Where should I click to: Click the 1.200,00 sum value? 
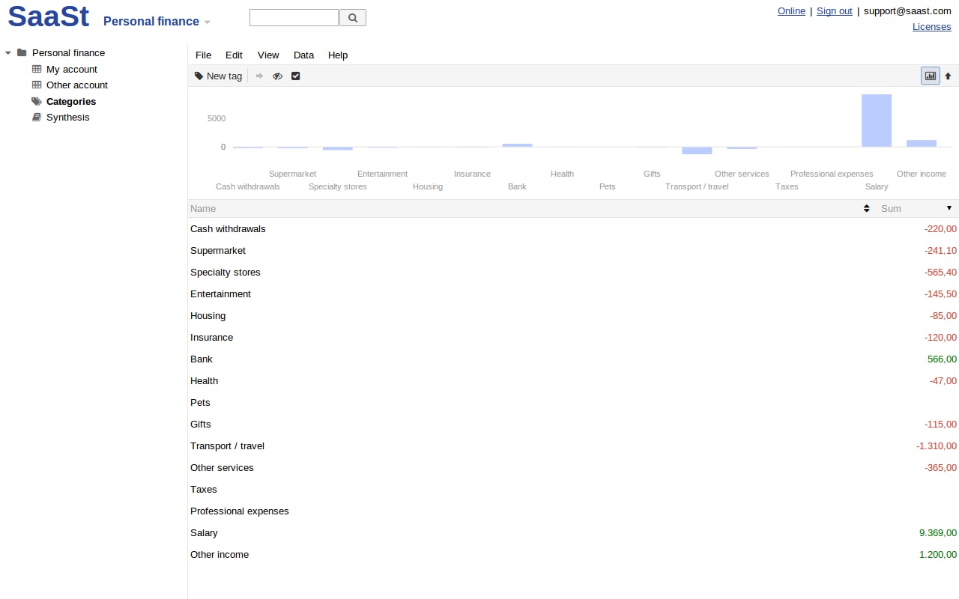pos(938,555)
